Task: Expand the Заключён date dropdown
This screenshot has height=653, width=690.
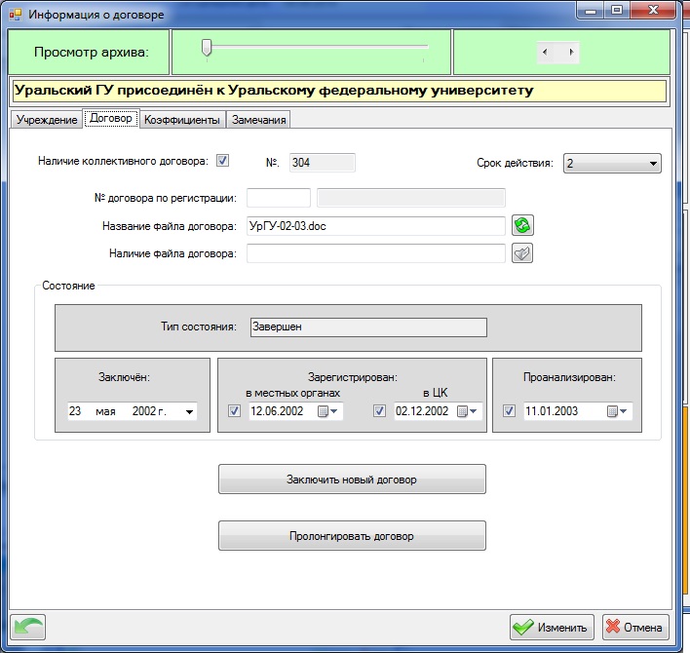Action: [x=189, y=412]
